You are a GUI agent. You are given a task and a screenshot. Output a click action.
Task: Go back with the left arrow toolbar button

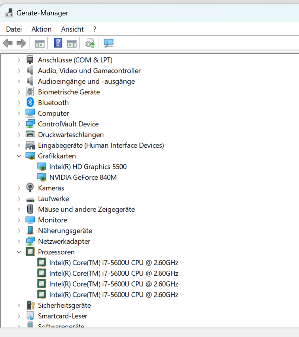click(8, 43)
